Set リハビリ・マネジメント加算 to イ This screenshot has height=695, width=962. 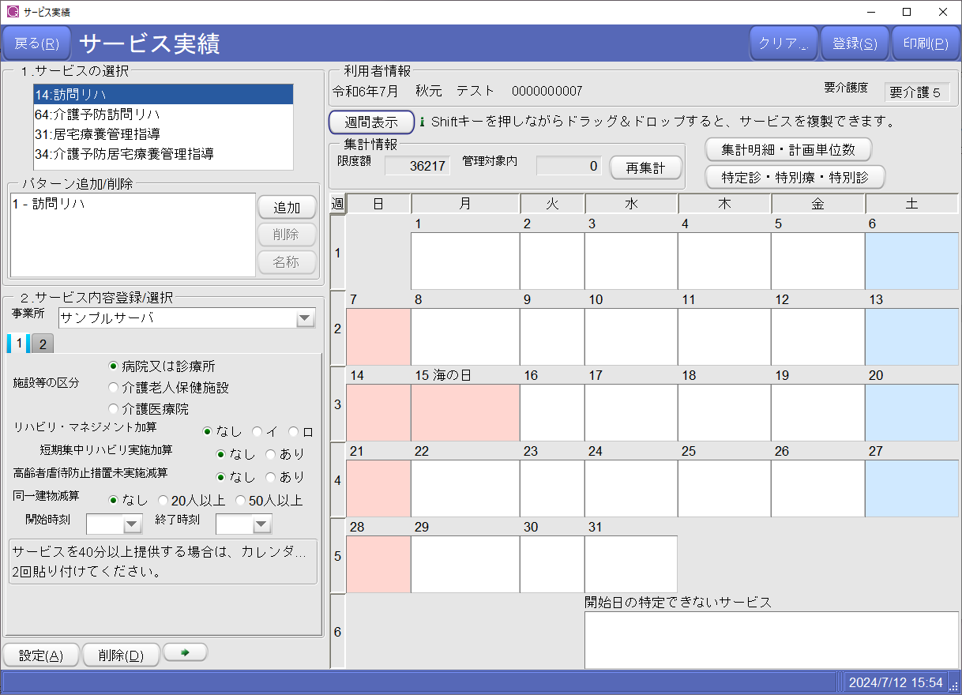click(x=257, y=432)
